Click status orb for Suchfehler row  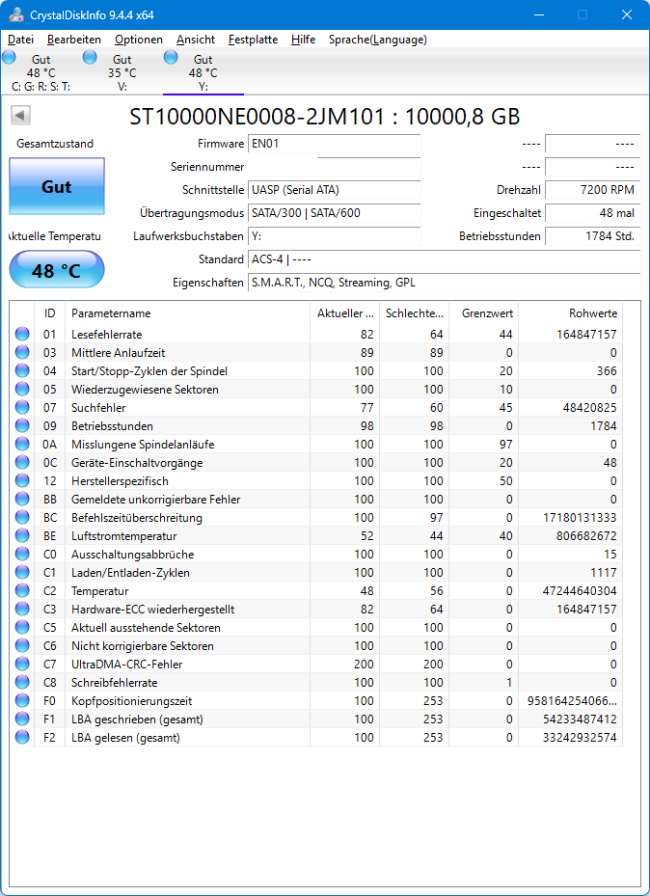coord(22,407)
